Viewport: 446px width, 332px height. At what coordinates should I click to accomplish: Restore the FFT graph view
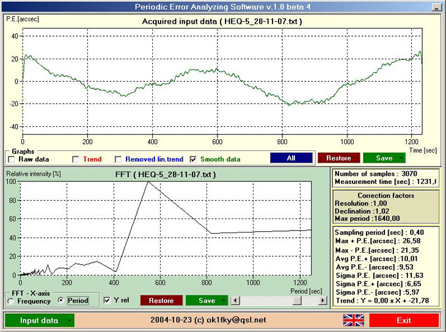[x=161, y=300]
